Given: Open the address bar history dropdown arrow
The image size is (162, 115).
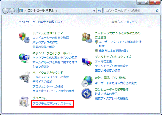Looking at the screenshot, I should click(94, 11).
